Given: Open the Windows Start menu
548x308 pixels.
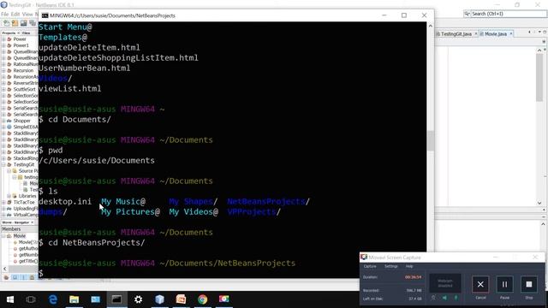Looking at the screenshot, I should (10, 299).
